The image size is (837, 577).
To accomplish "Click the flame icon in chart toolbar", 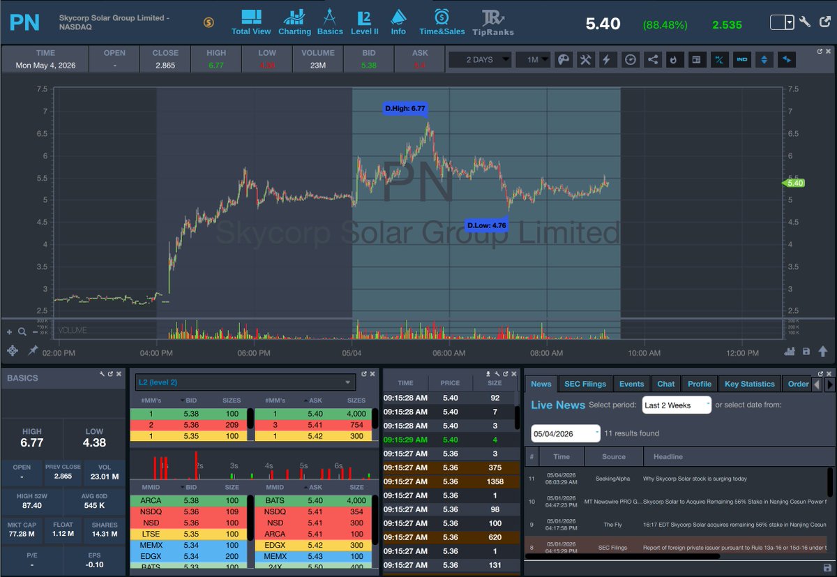I will point(674,59).
